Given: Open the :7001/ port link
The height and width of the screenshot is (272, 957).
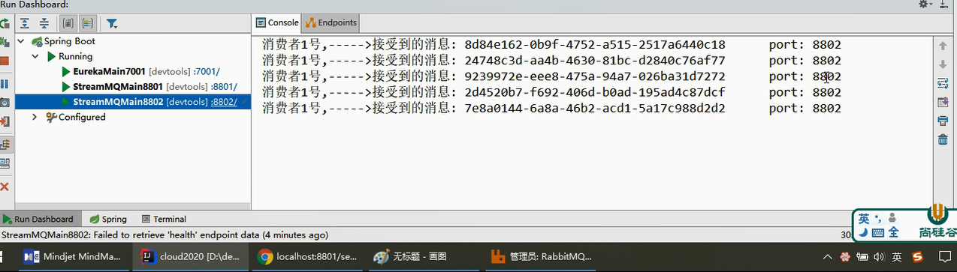Looking at the screenshot, I should (x=207, y=72).
